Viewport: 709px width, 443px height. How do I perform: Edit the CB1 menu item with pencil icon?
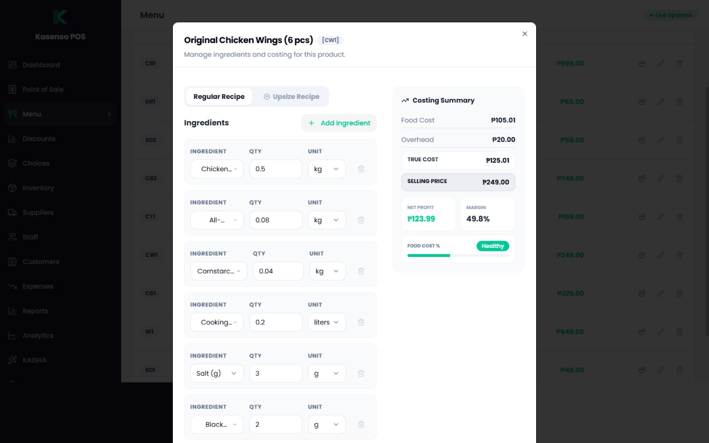[660, 63]
